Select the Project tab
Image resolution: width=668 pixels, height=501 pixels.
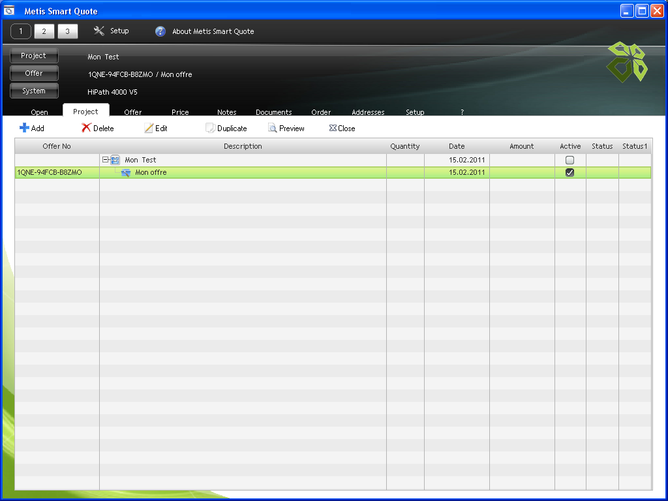coord(85,111)
